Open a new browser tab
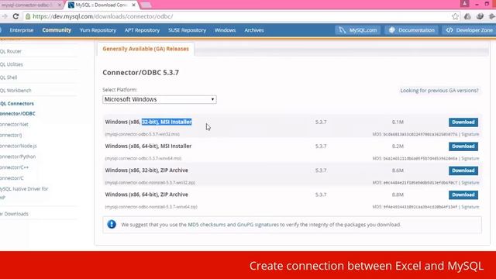The image size is (496, 279). click(146, 5)
